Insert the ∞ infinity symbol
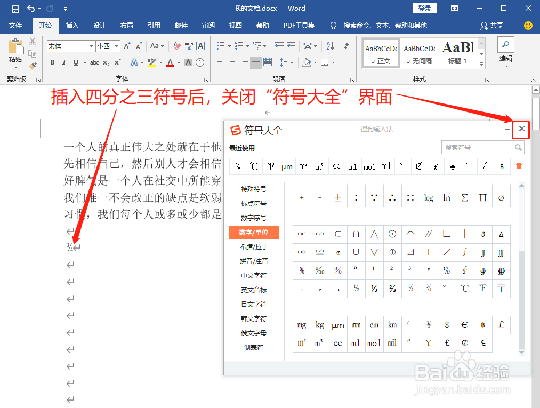 pyautogui.click(x=302, y=252)
